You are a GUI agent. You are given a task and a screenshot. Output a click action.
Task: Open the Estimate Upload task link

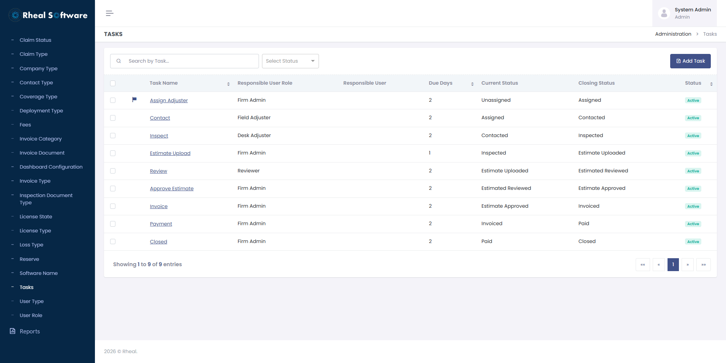pos(170,153)
